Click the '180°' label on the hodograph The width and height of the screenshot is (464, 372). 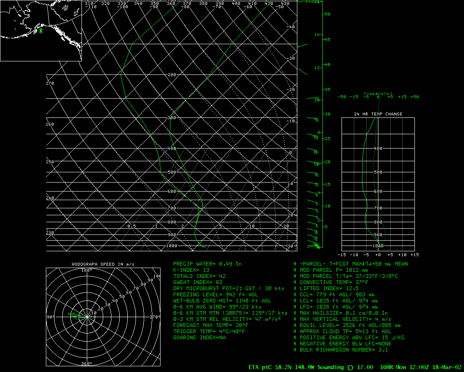(x=87, y=271)
